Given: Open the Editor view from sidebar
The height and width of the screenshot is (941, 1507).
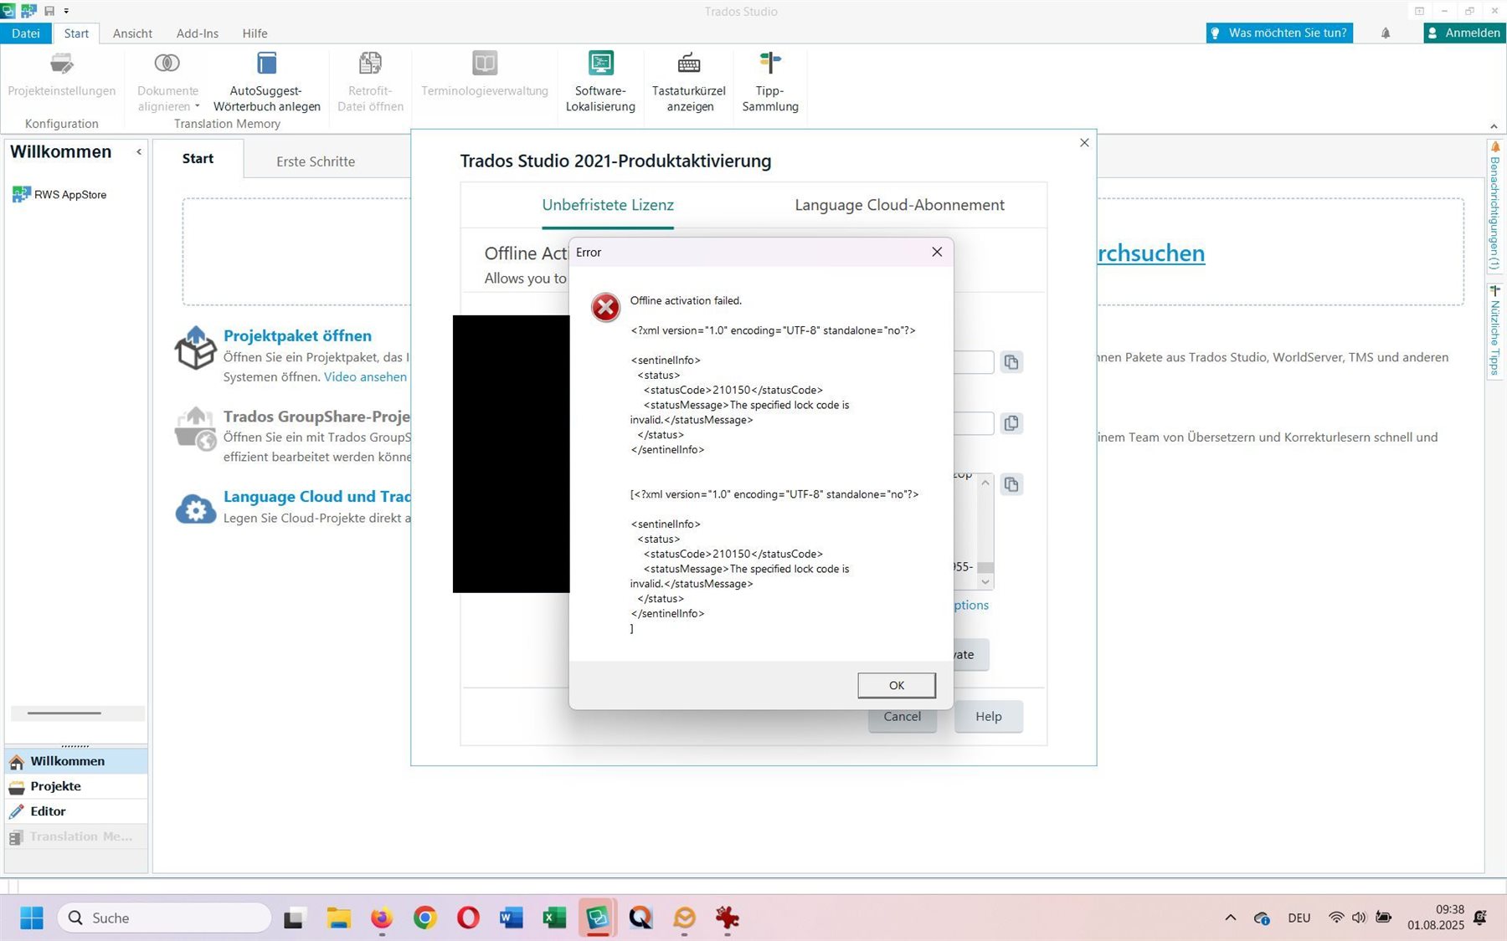Looking at the screenshot, I should click(x=48, y=811).
